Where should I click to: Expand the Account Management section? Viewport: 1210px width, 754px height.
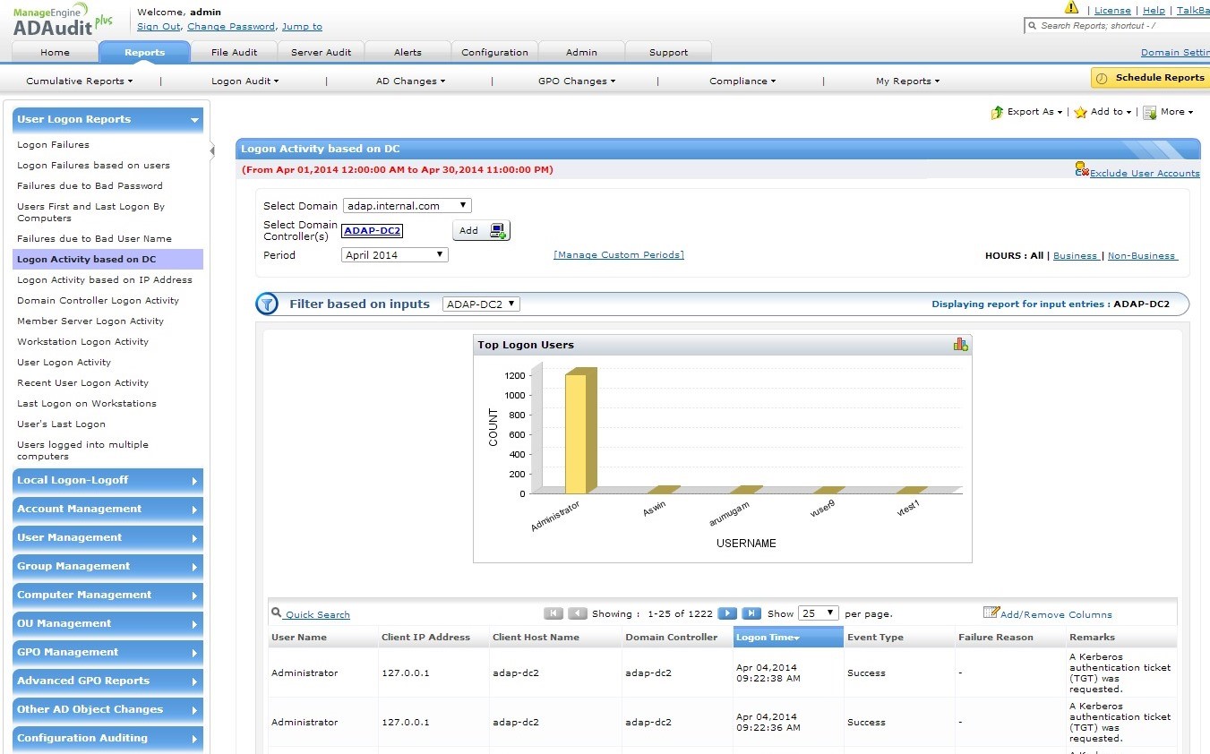(x=107, y=509)
